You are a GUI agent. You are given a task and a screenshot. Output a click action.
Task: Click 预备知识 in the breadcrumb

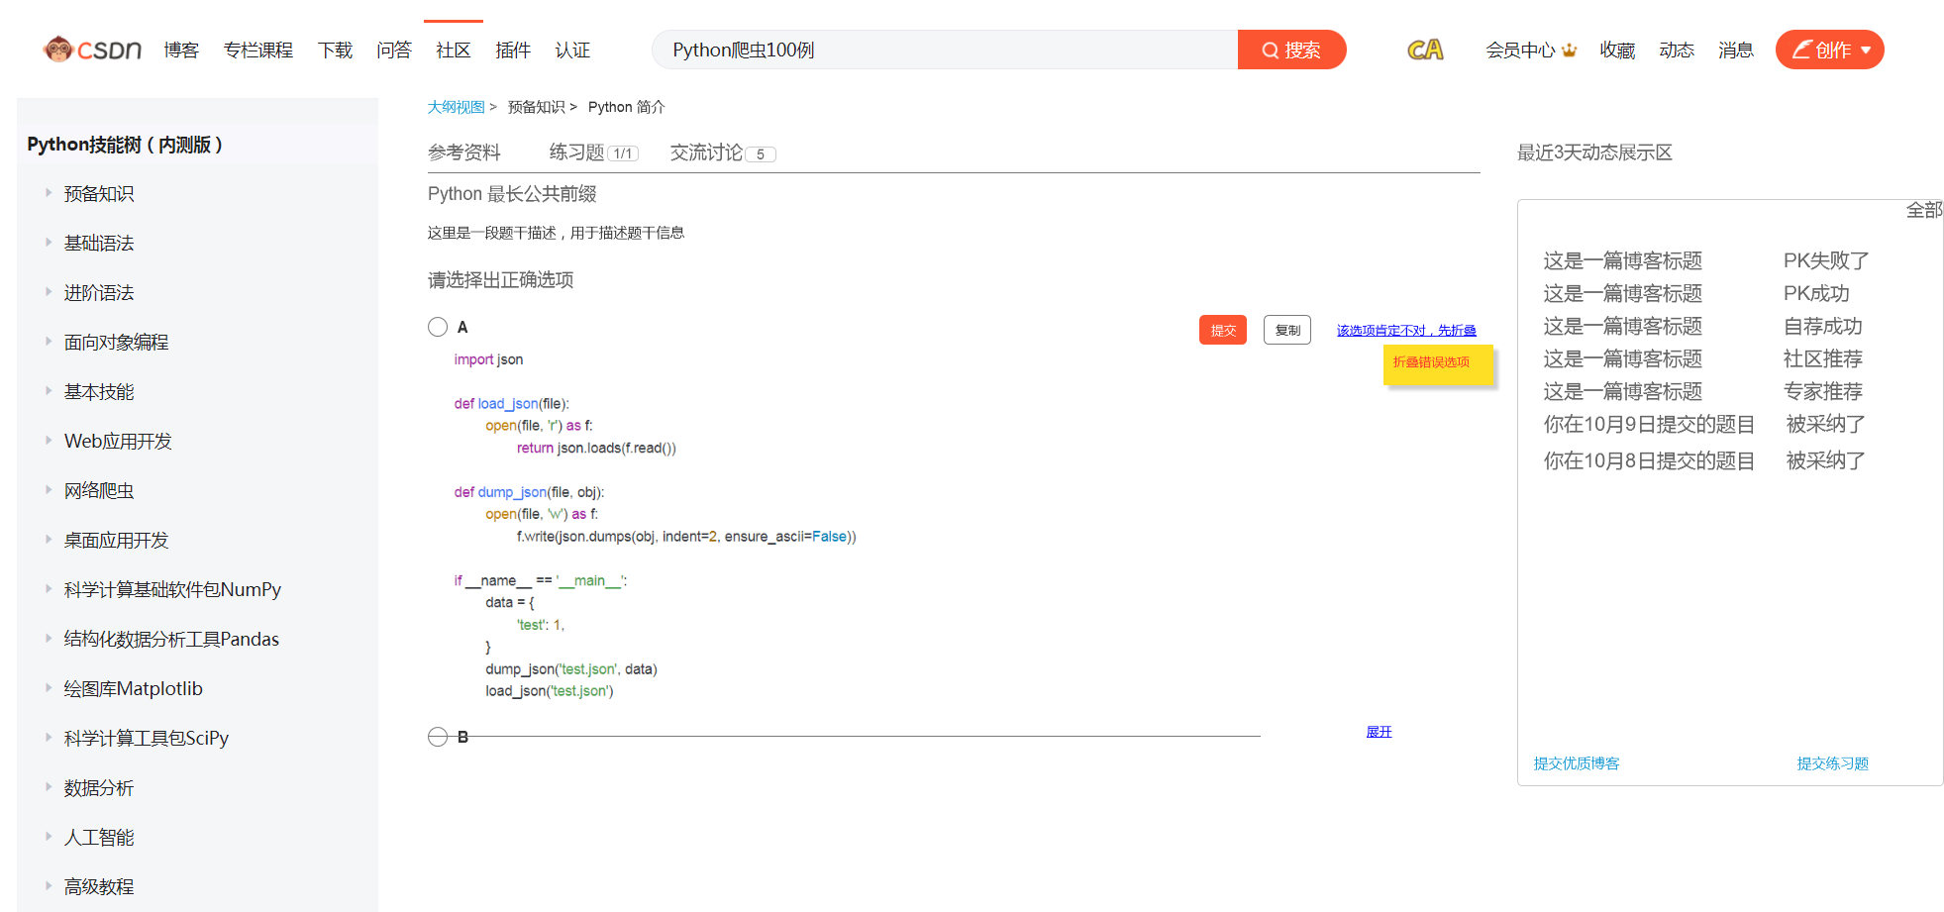[536, 107]
